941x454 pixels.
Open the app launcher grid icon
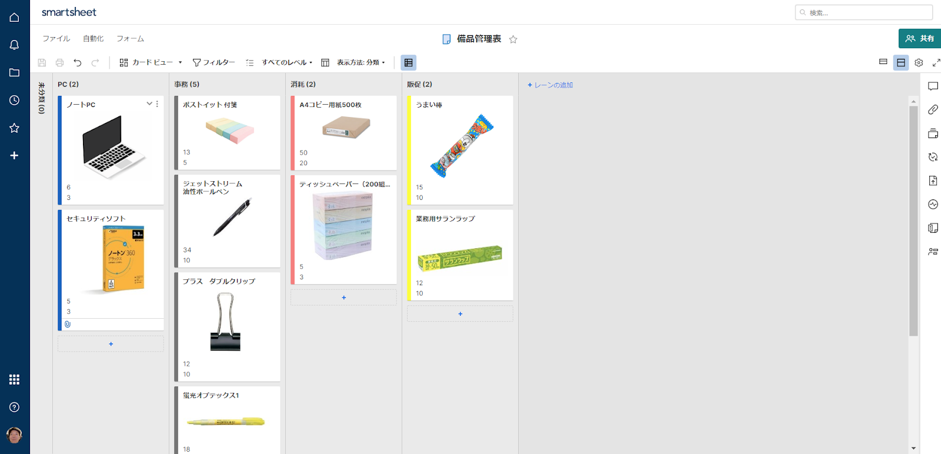pos(15,379)
